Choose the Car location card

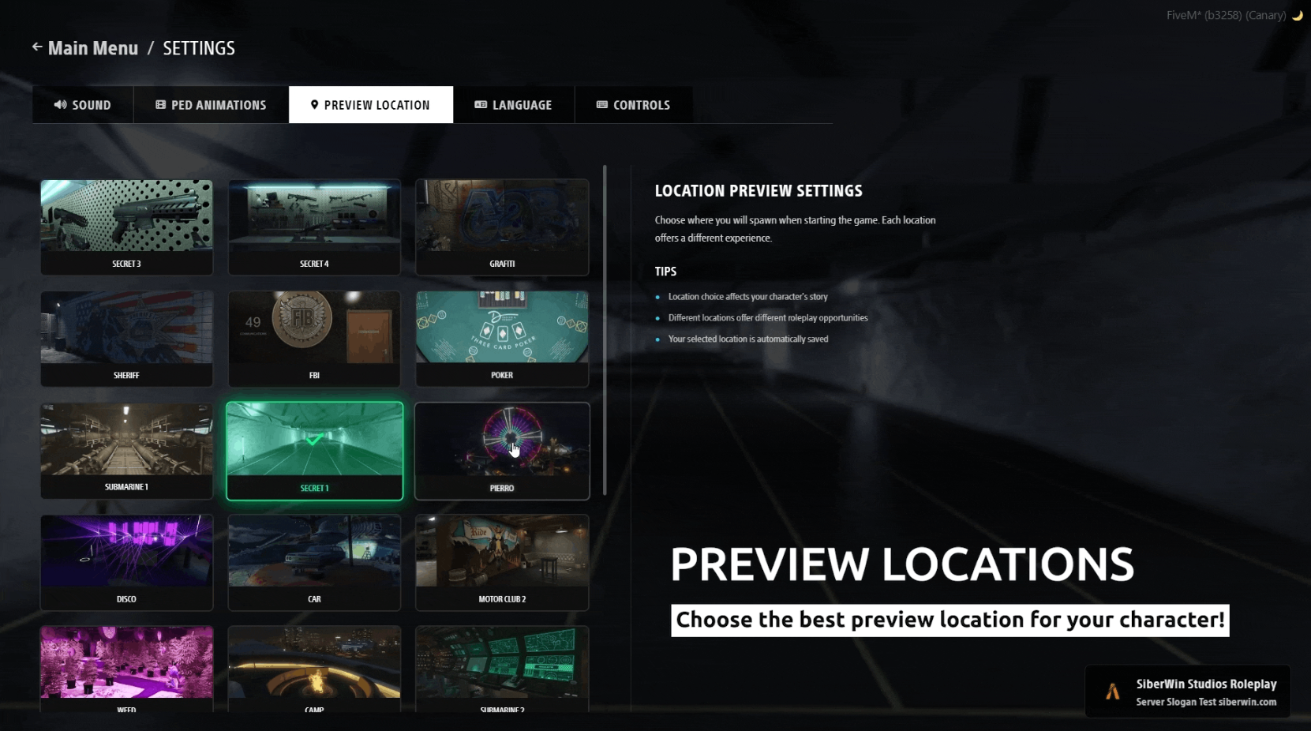[314, 563]
